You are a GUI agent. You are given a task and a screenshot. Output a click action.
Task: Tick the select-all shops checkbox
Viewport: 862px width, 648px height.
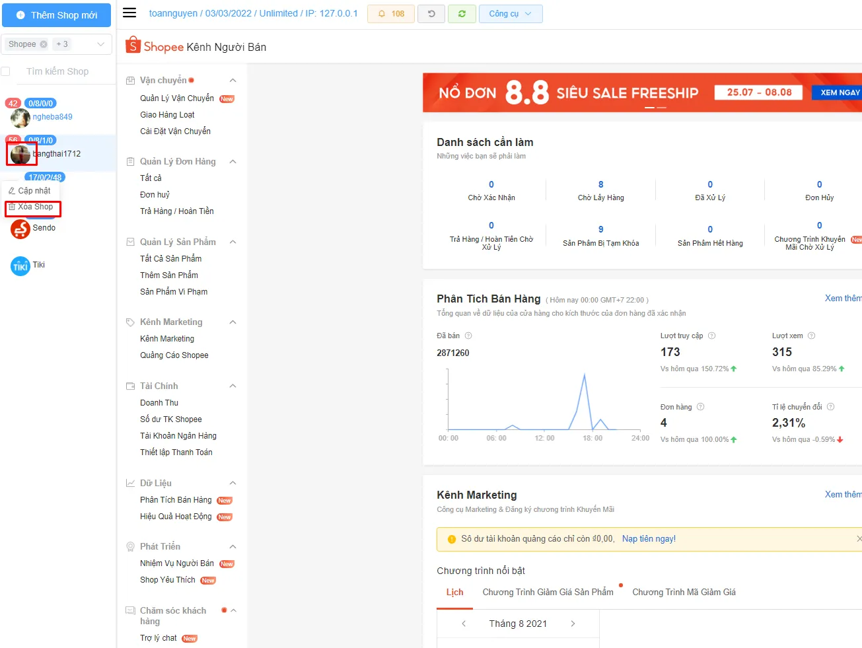(x=5, y=71)
